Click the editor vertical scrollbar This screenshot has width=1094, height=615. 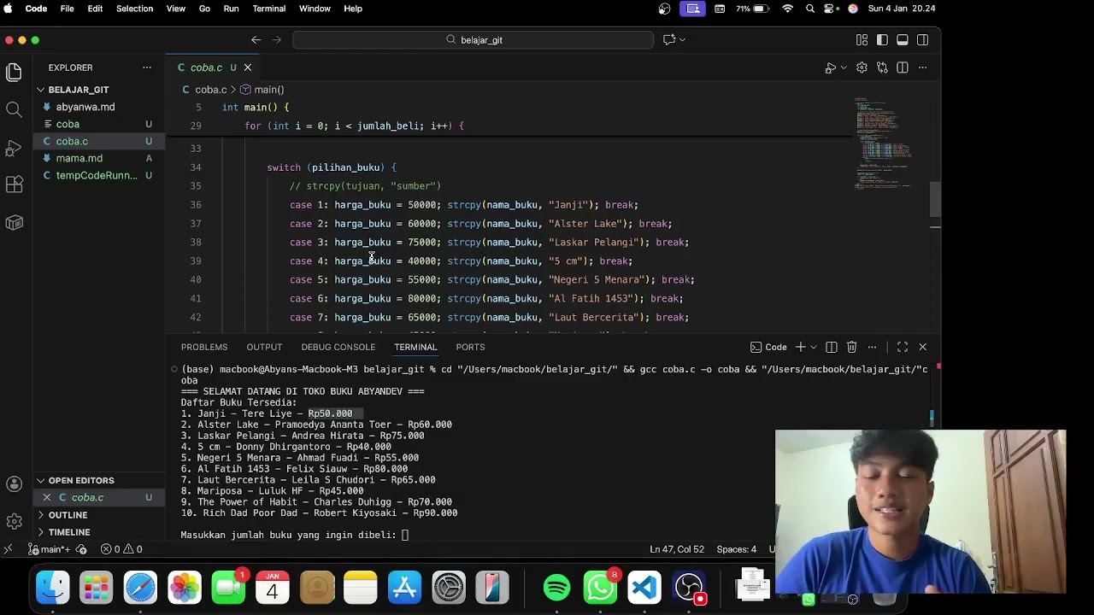click(x=935, y=199)
